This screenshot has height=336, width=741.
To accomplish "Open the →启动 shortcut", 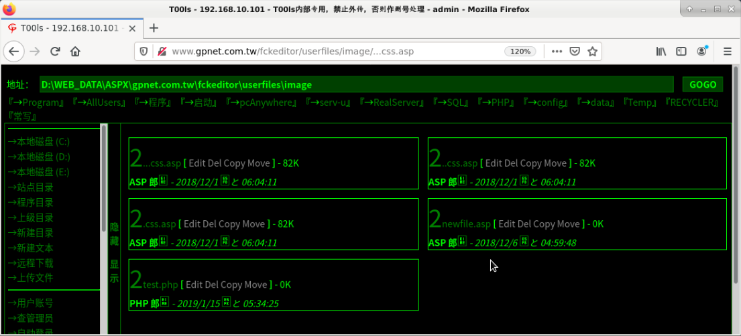I will click(x=198, y=102).
